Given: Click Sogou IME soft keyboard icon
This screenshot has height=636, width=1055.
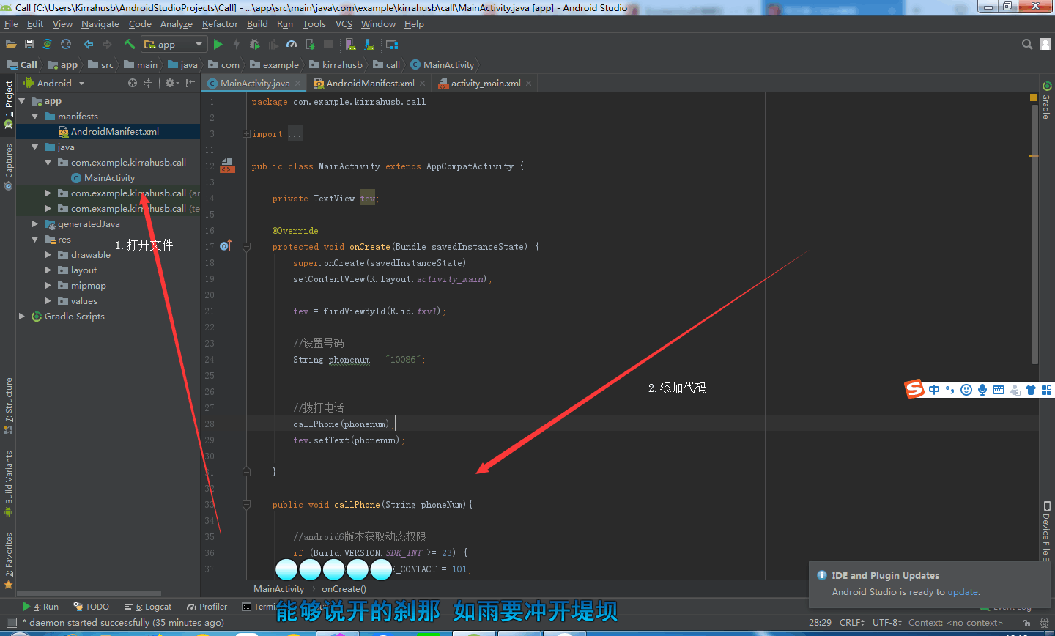Looking at the screenshot, I should coord(999,390).
